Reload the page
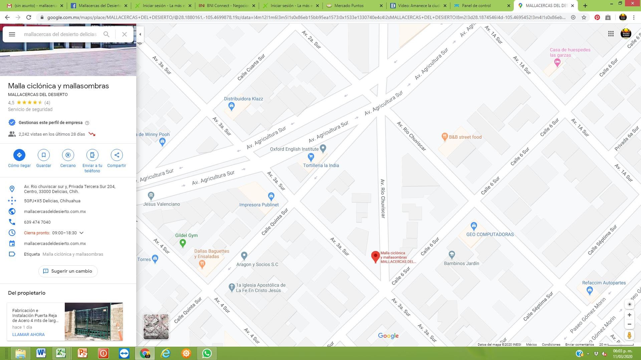The width and height of the screenshot is (641, 360). tap(29, 17)
